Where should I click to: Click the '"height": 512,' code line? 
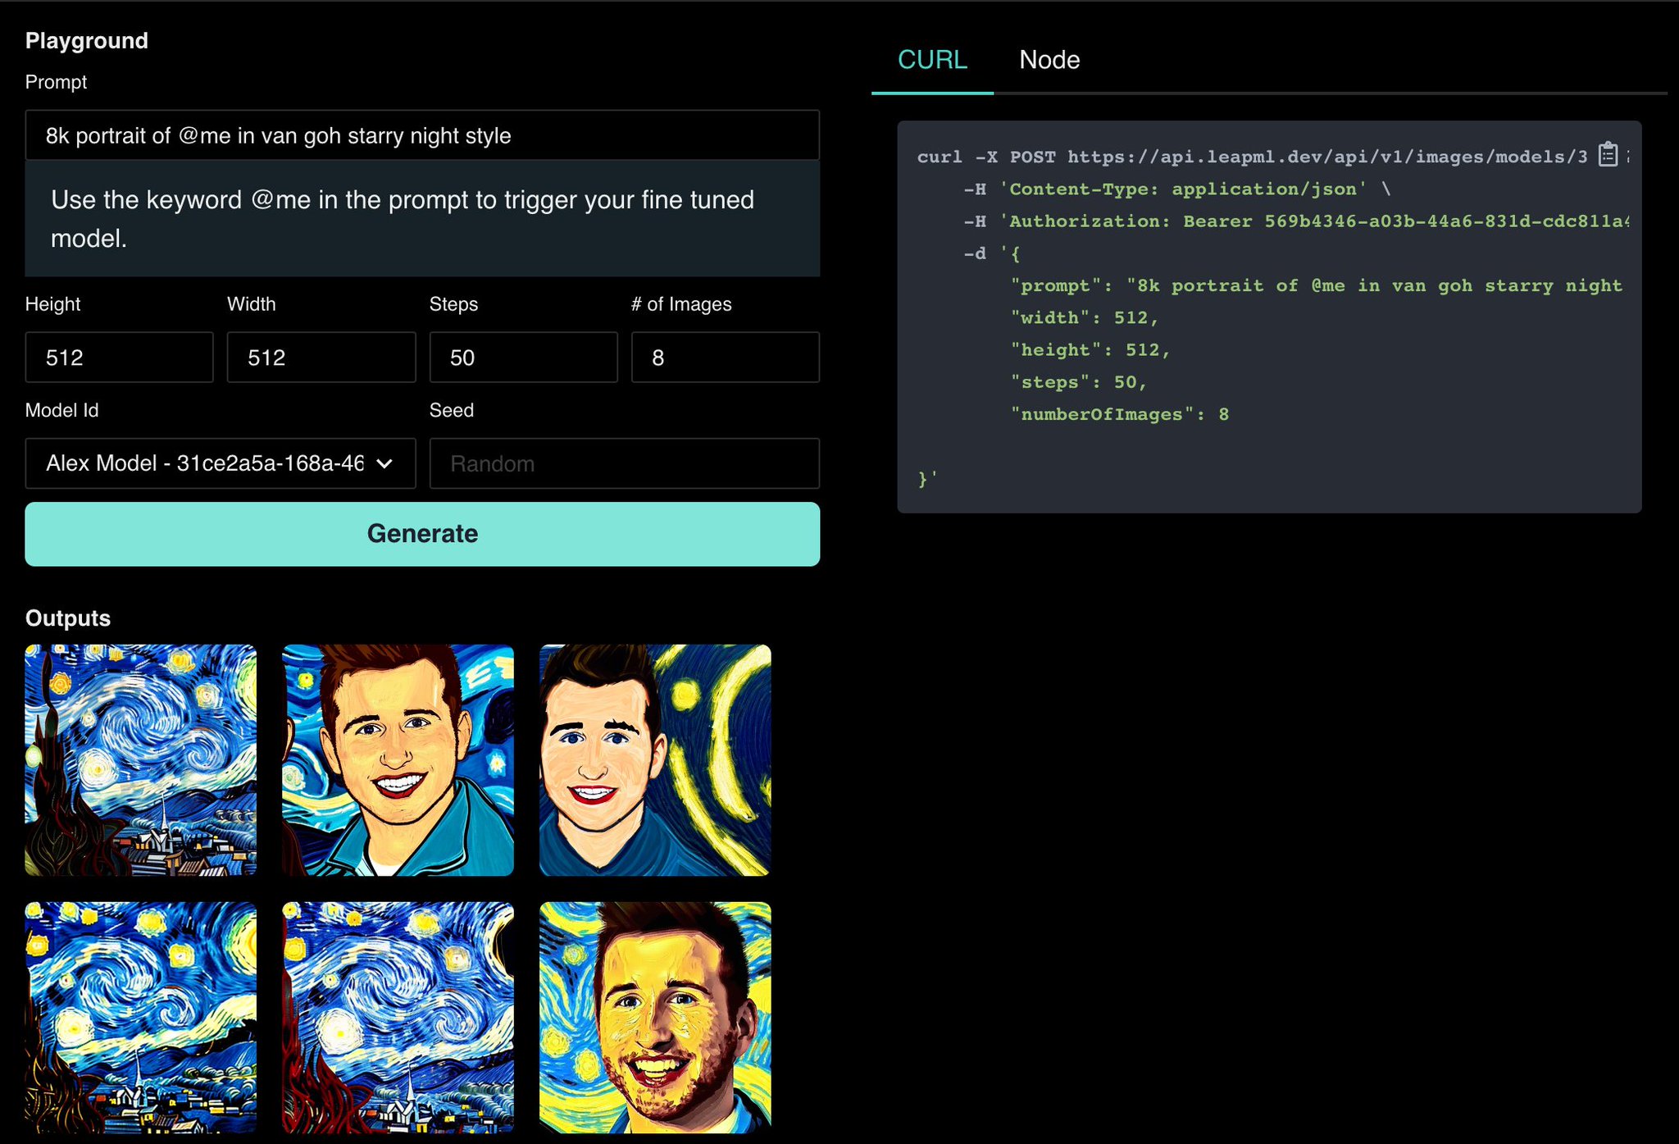(x=1090, y=349)
